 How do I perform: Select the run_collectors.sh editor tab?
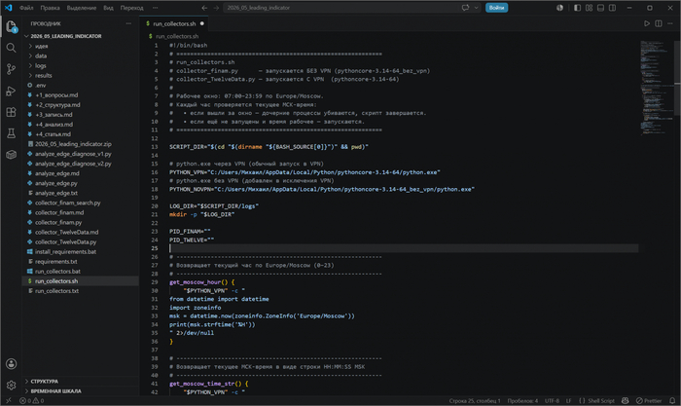[x=174, y=23]
